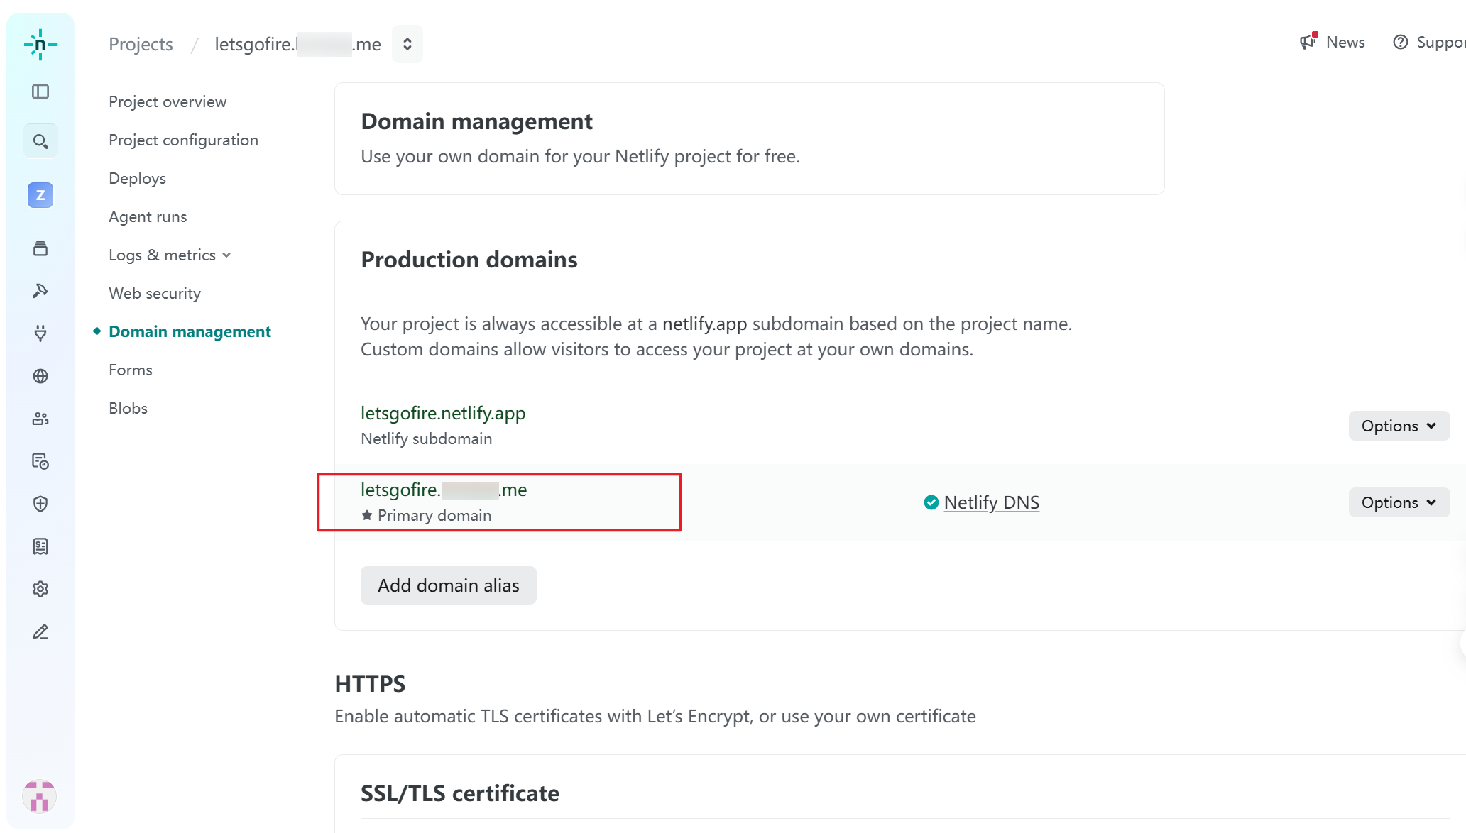Go to Project overview
The width and height of the screenshot is (1466, 833).
[168, 101]
